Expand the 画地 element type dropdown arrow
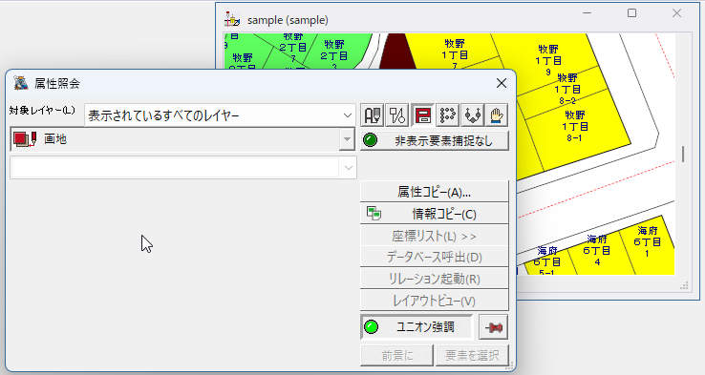This screenshot has height=375, width=705. pyautogui.click(x=347, y=139)
